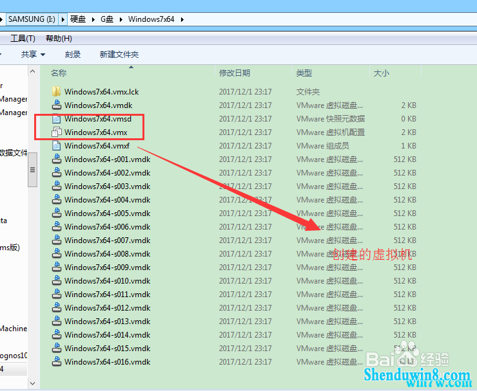Expand the arrow after G盘 in address bar
Screen dimensions: 477x391
coord(121,19)
